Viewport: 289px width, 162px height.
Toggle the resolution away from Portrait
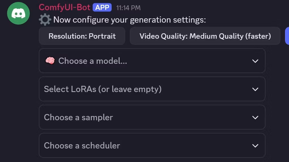click(82, 36)
